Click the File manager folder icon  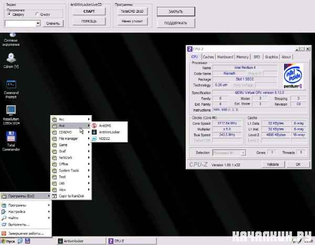pos(54,139)
